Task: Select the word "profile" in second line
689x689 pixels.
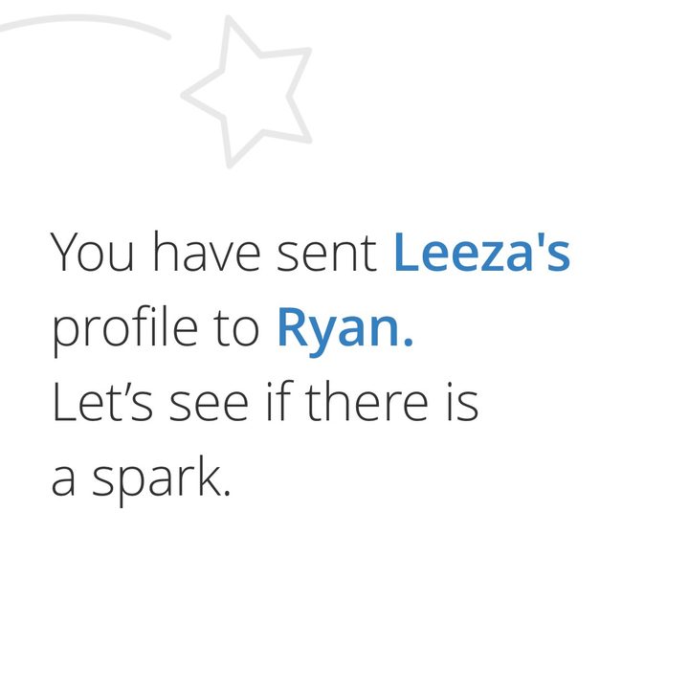Action: tap(124, 328)
